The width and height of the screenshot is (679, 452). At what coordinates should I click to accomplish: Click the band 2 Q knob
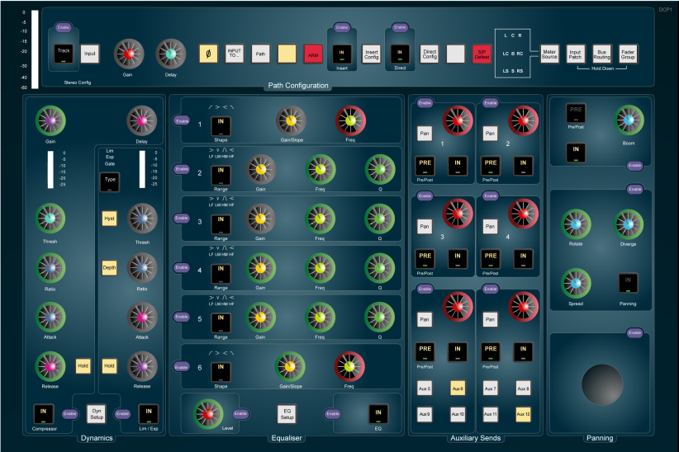(x=380, y=170)
